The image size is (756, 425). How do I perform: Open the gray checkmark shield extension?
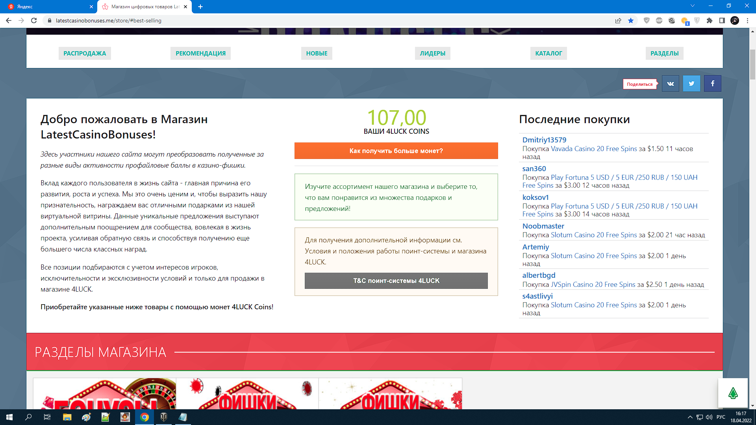click(x=647, y=20)
